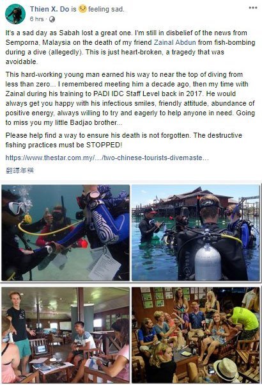Viewport: 262px width, 385px height.
Task: Open the divers standing in water photo
Action: (196, 233)
